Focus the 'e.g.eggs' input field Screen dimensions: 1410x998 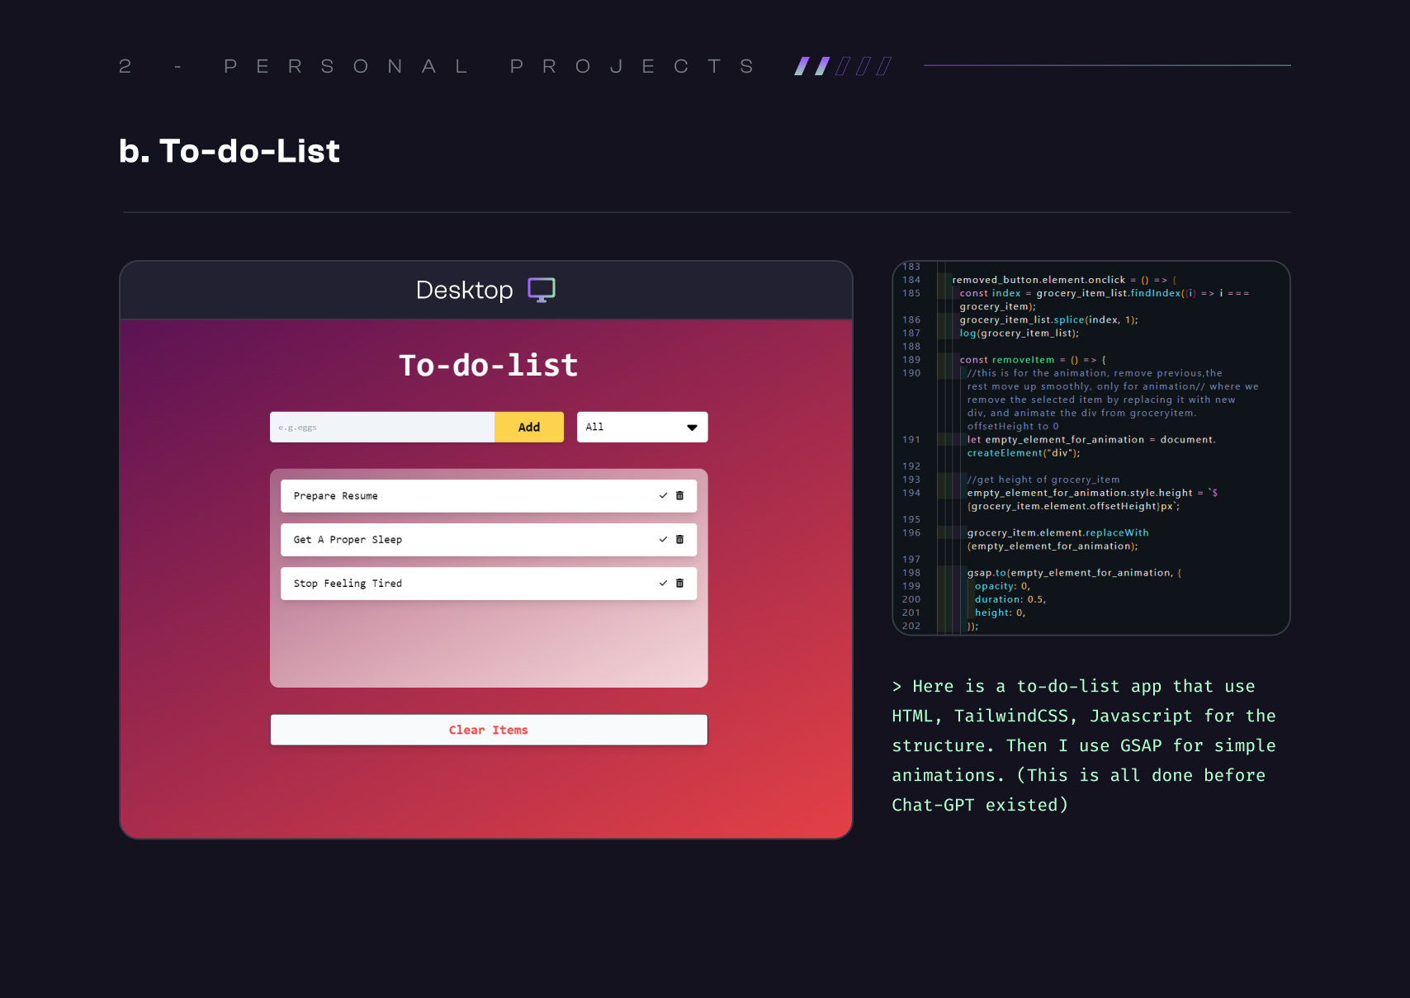tap(381, 428)
